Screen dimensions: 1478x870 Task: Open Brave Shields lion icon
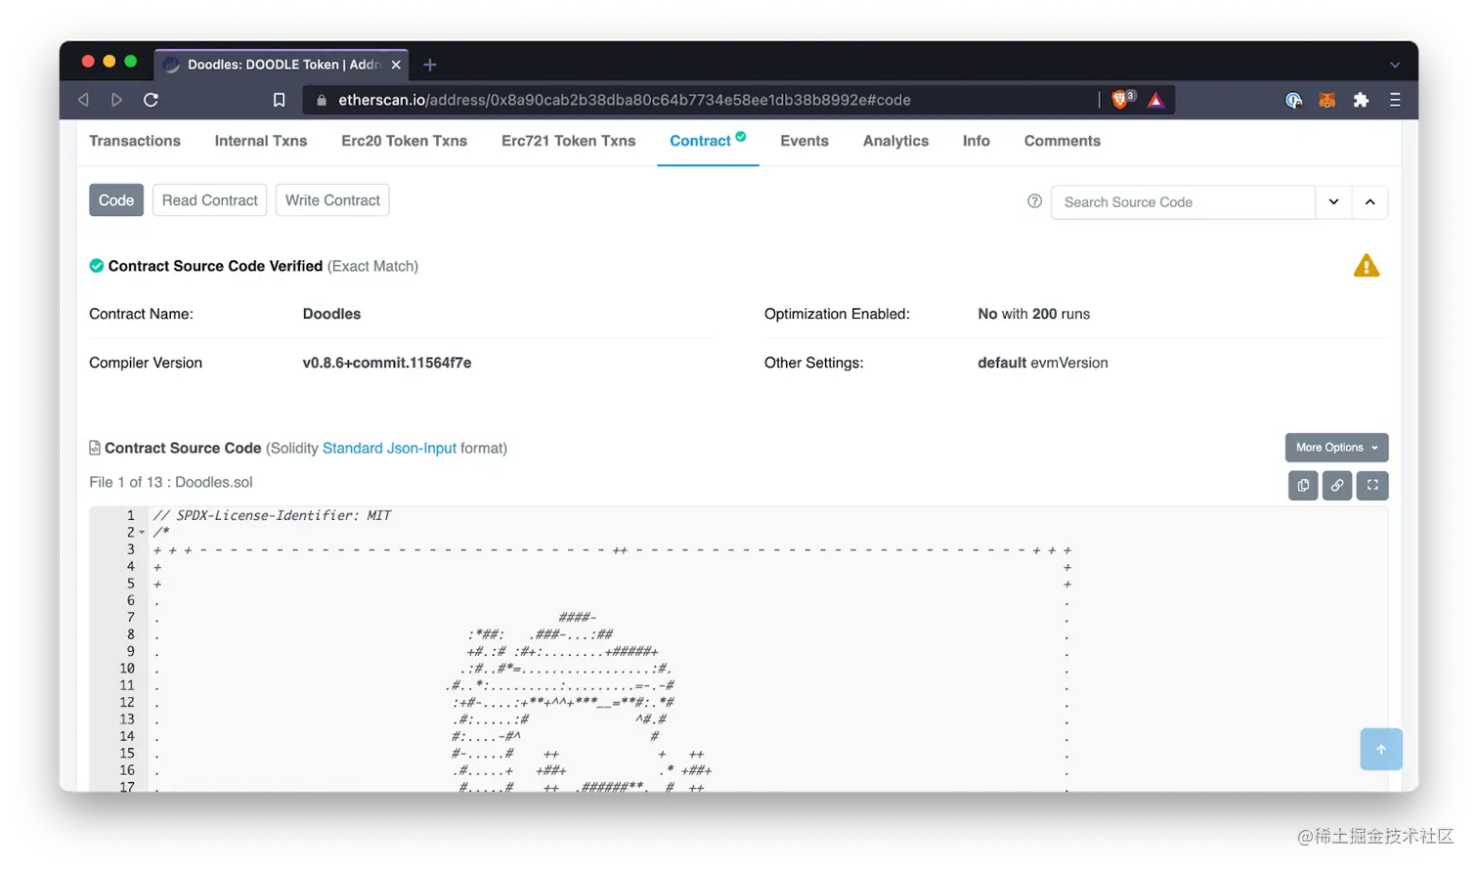[1122, 99]
